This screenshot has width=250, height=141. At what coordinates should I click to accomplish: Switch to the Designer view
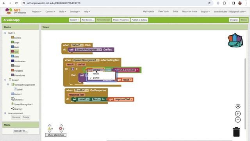point(234,20)
